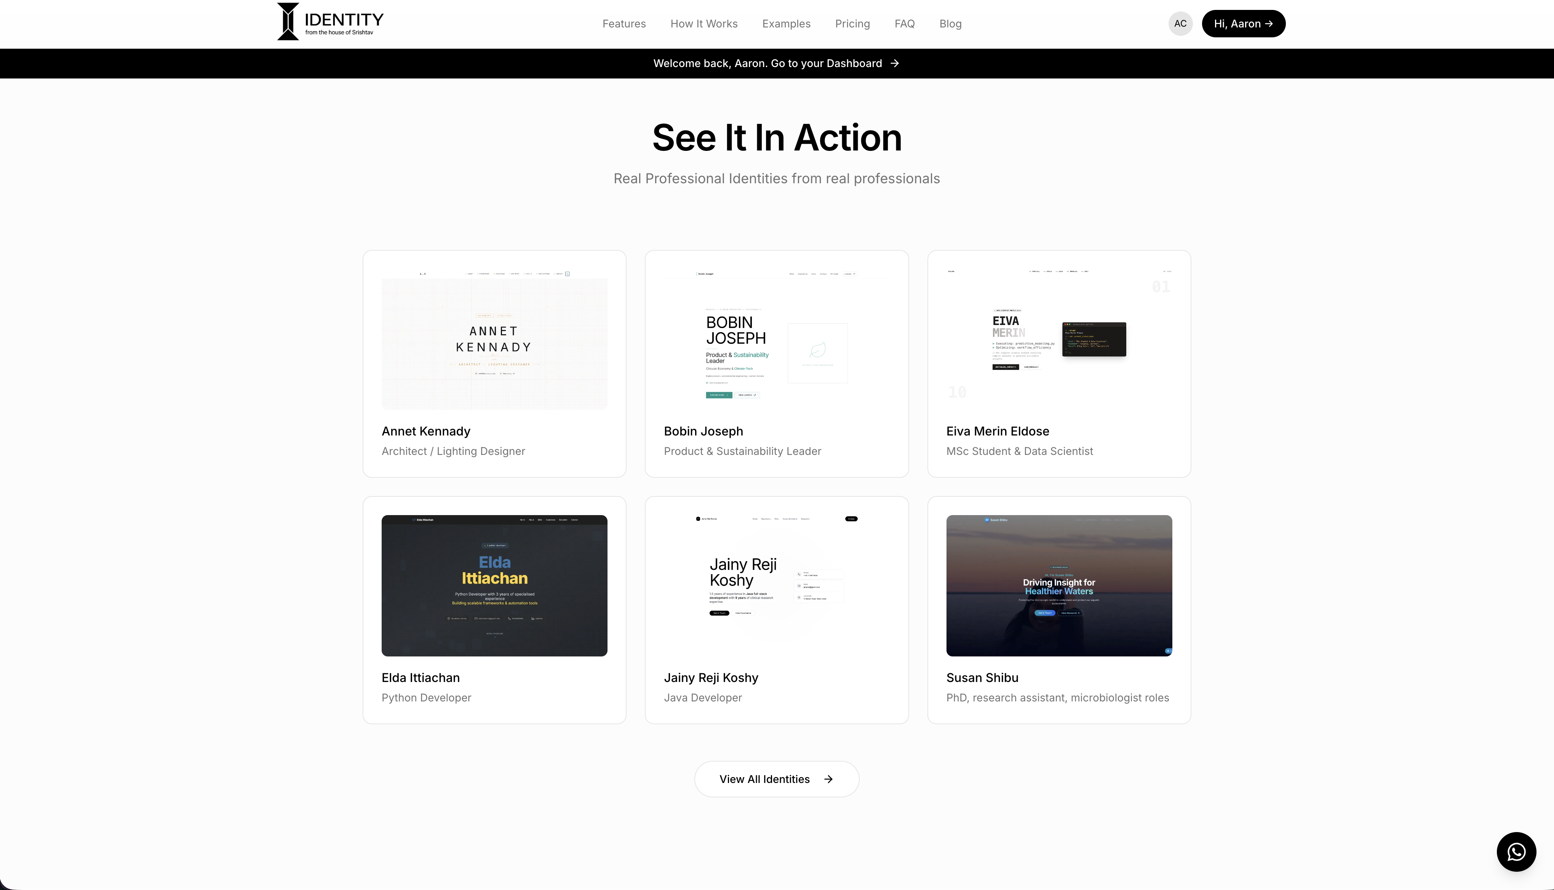1554x890 pixels.
Task: Click the Hi, Aaron button
Action: [1244, 23]
